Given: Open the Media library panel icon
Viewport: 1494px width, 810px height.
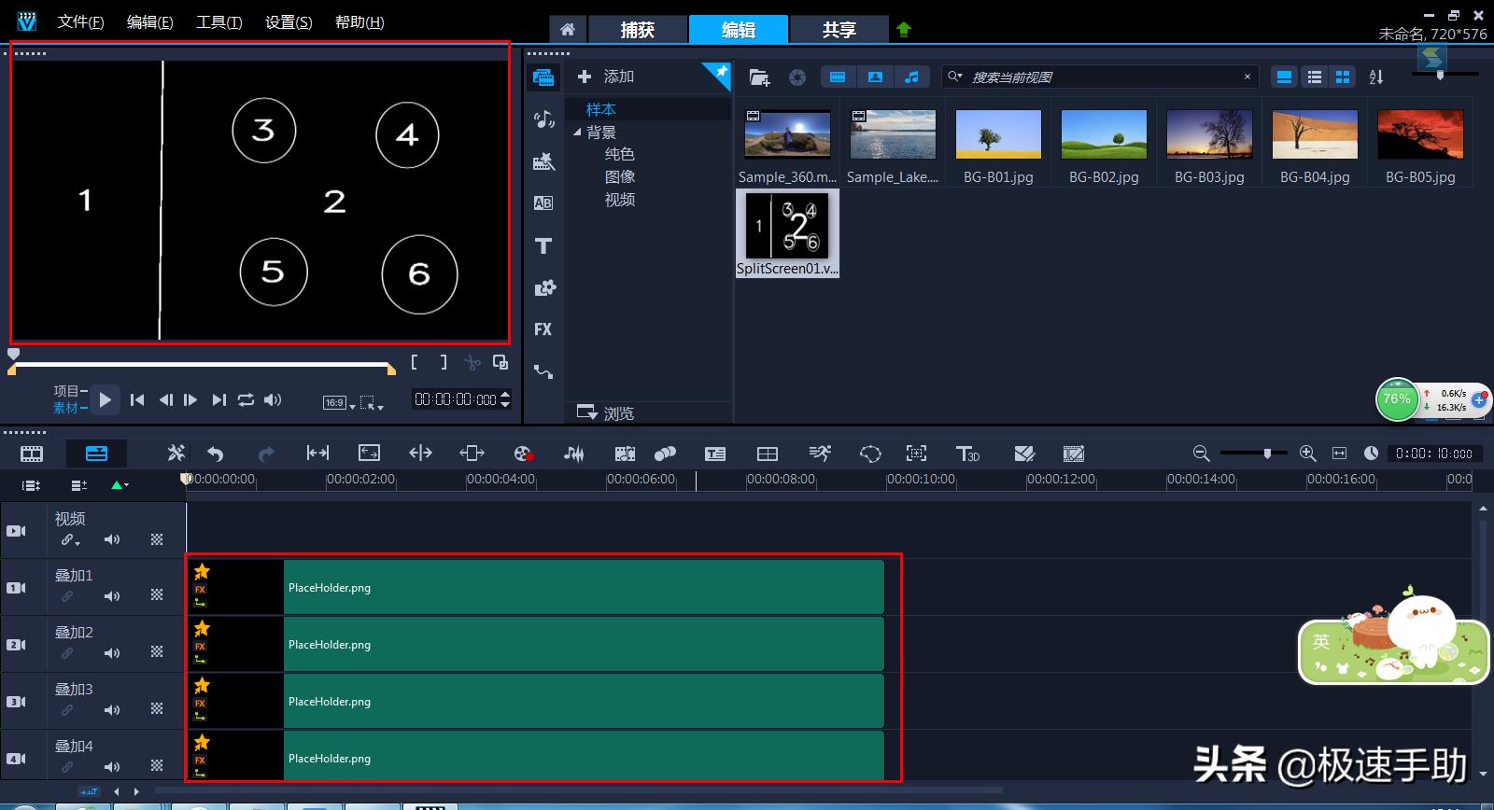Looking at the screenshot, I should (x=543, y=77).
